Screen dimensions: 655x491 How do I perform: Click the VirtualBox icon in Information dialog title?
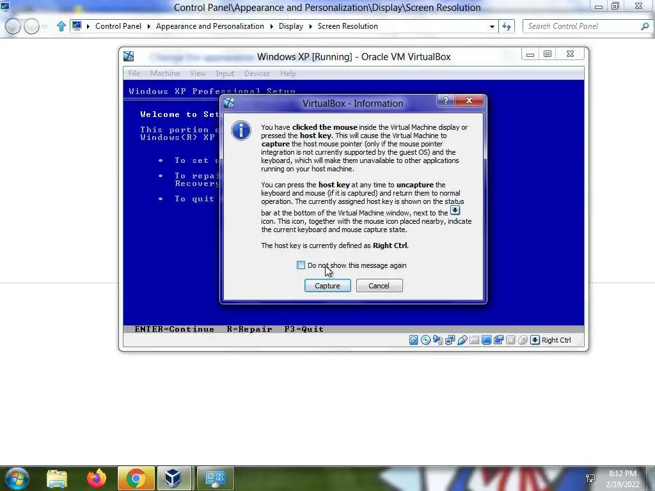pos(229,103)
